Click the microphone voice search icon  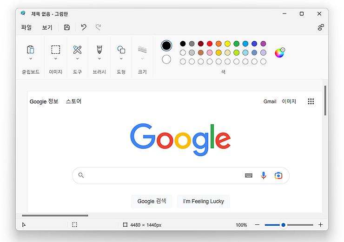264,176
